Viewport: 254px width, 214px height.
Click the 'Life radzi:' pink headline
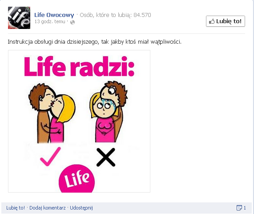79,66
